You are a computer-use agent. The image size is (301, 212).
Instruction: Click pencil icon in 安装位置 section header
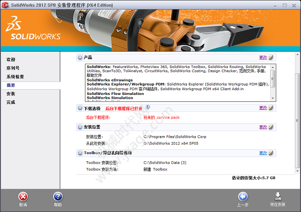pyautogui.click(x=271, y=127)
